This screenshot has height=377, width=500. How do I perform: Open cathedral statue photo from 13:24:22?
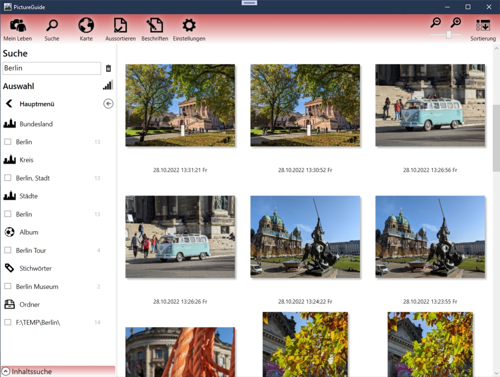coord(305,237)
